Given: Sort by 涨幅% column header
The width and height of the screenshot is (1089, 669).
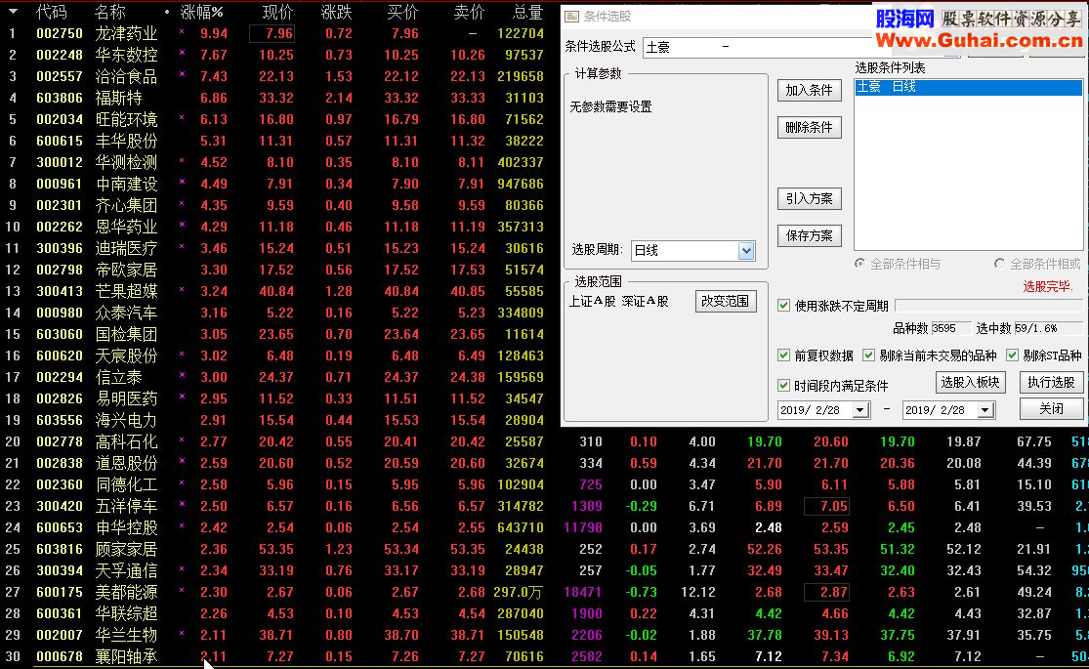Looking at the screenshot, I should pyautogui.click(x=201, y=12).
